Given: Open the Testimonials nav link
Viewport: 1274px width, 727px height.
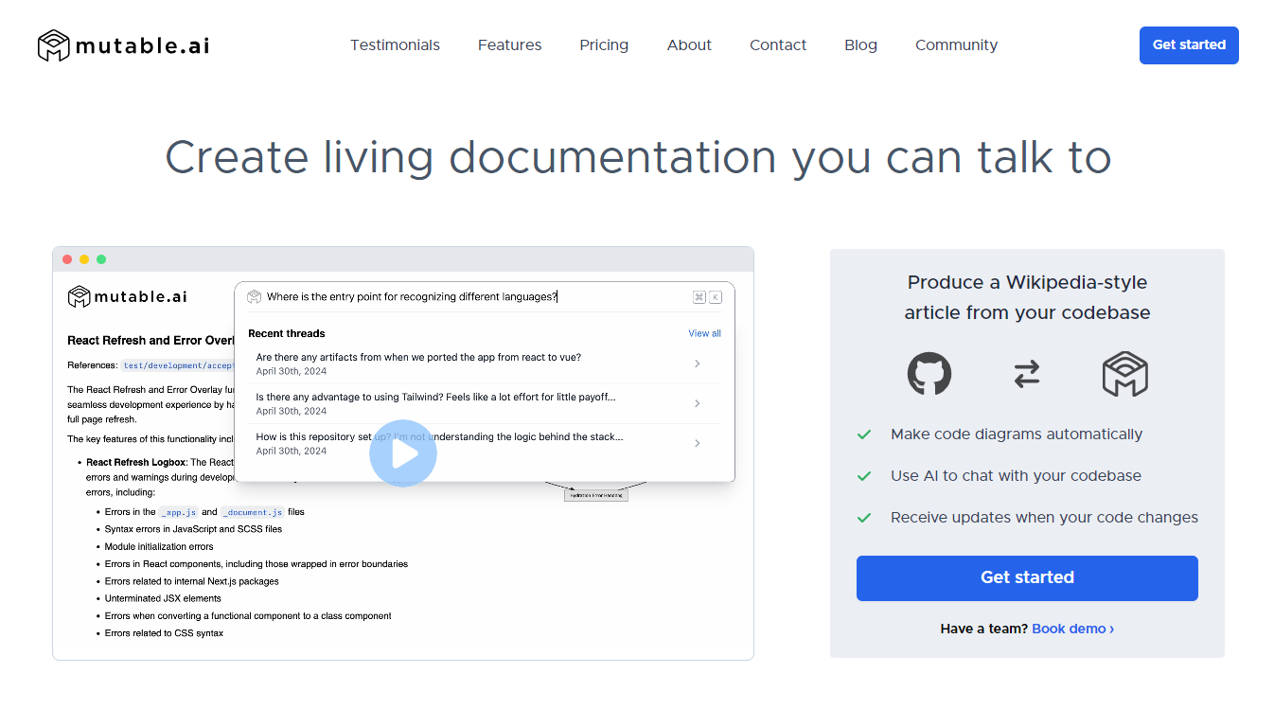Looking at the screenshot, I should (395, 45).
